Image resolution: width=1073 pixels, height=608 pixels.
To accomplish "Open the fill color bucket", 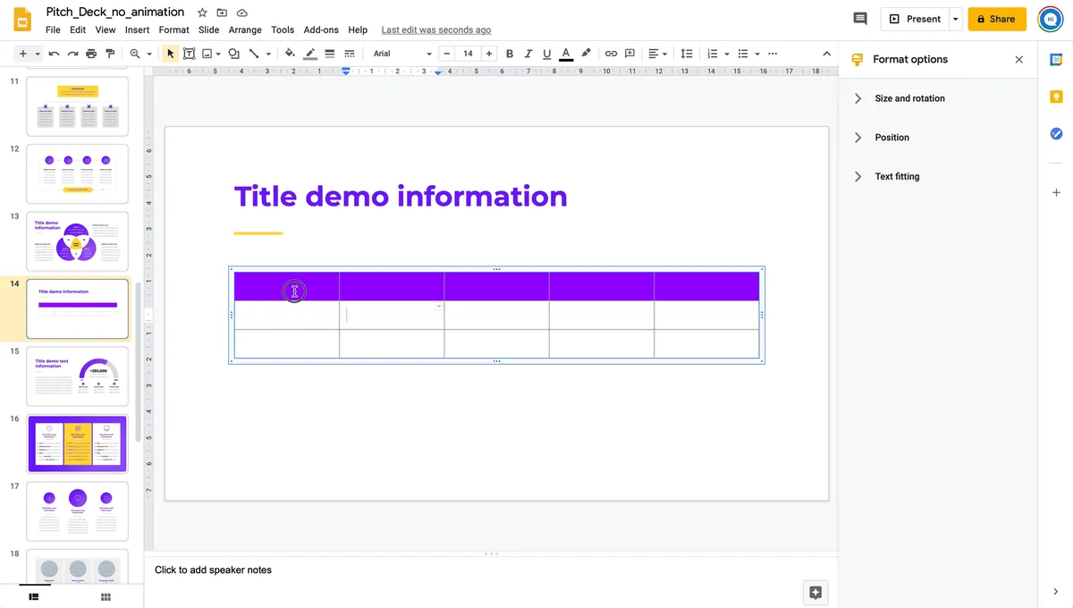I will pyautogui.click(x=290, y=54).
